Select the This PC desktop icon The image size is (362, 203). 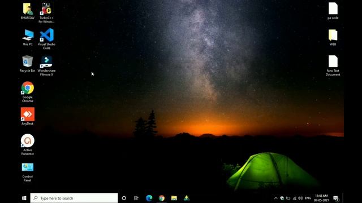28,38
